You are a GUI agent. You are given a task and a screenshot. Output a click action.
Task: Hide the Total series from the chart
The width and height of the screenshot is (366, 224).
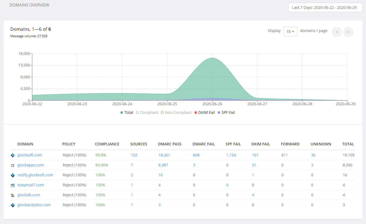click(127, 113)
